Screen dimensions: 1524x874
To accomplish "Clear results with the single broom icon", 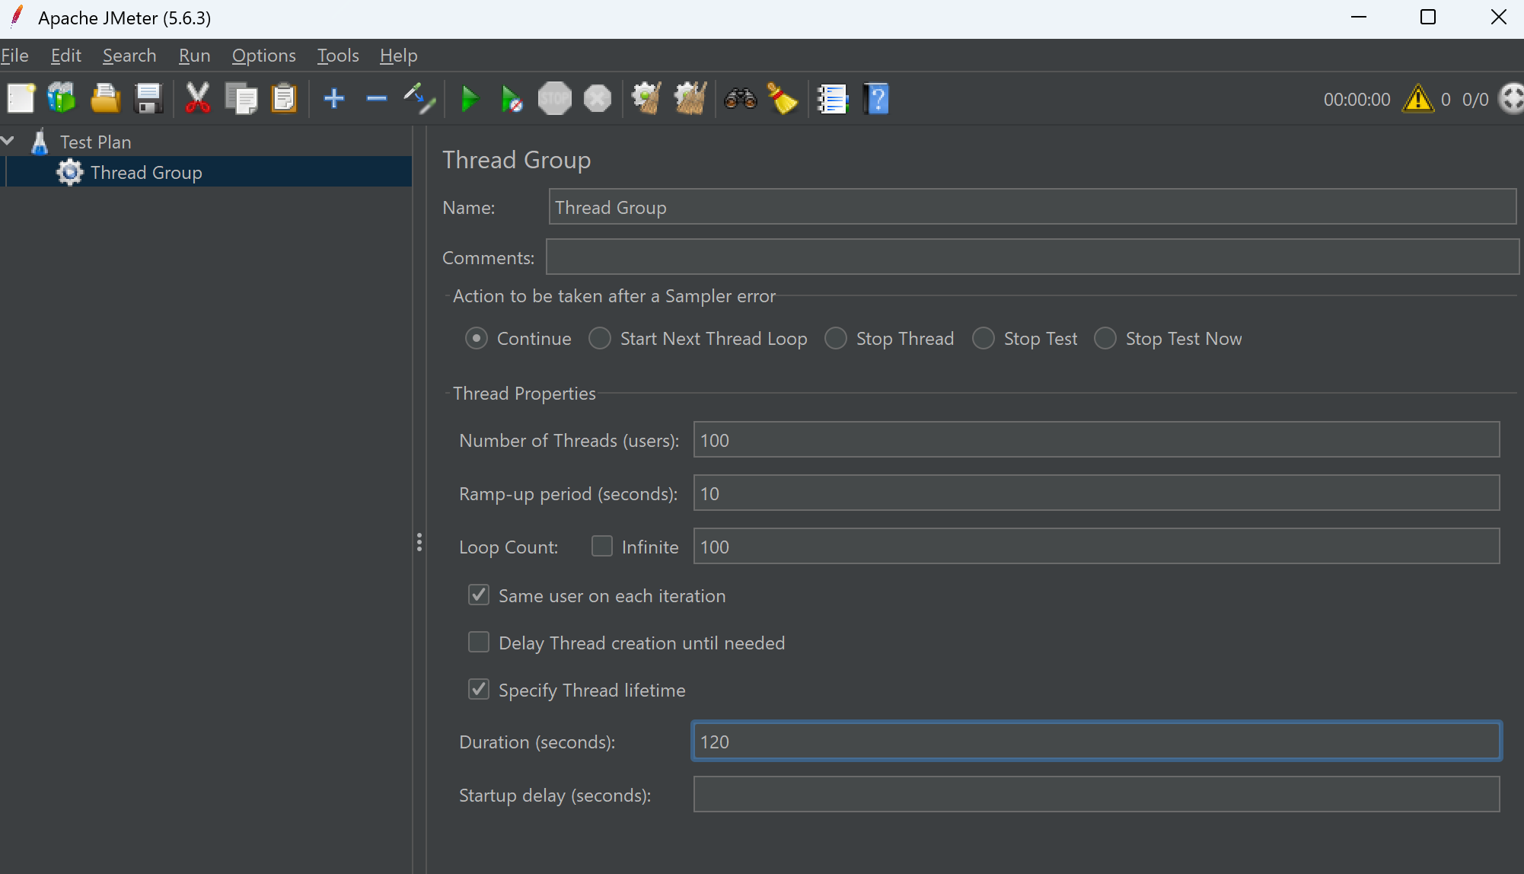I will (646, 99).
